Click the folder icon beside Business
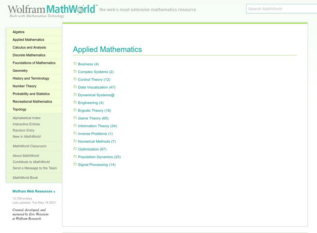 [x=75, y=64]
